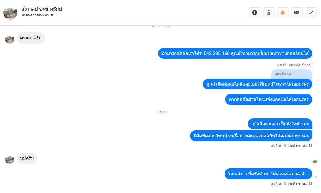Click help icon beside first ส่งโดย ไนซ์ กรกมล
This screenshot has height=193, width=321.
310,145
